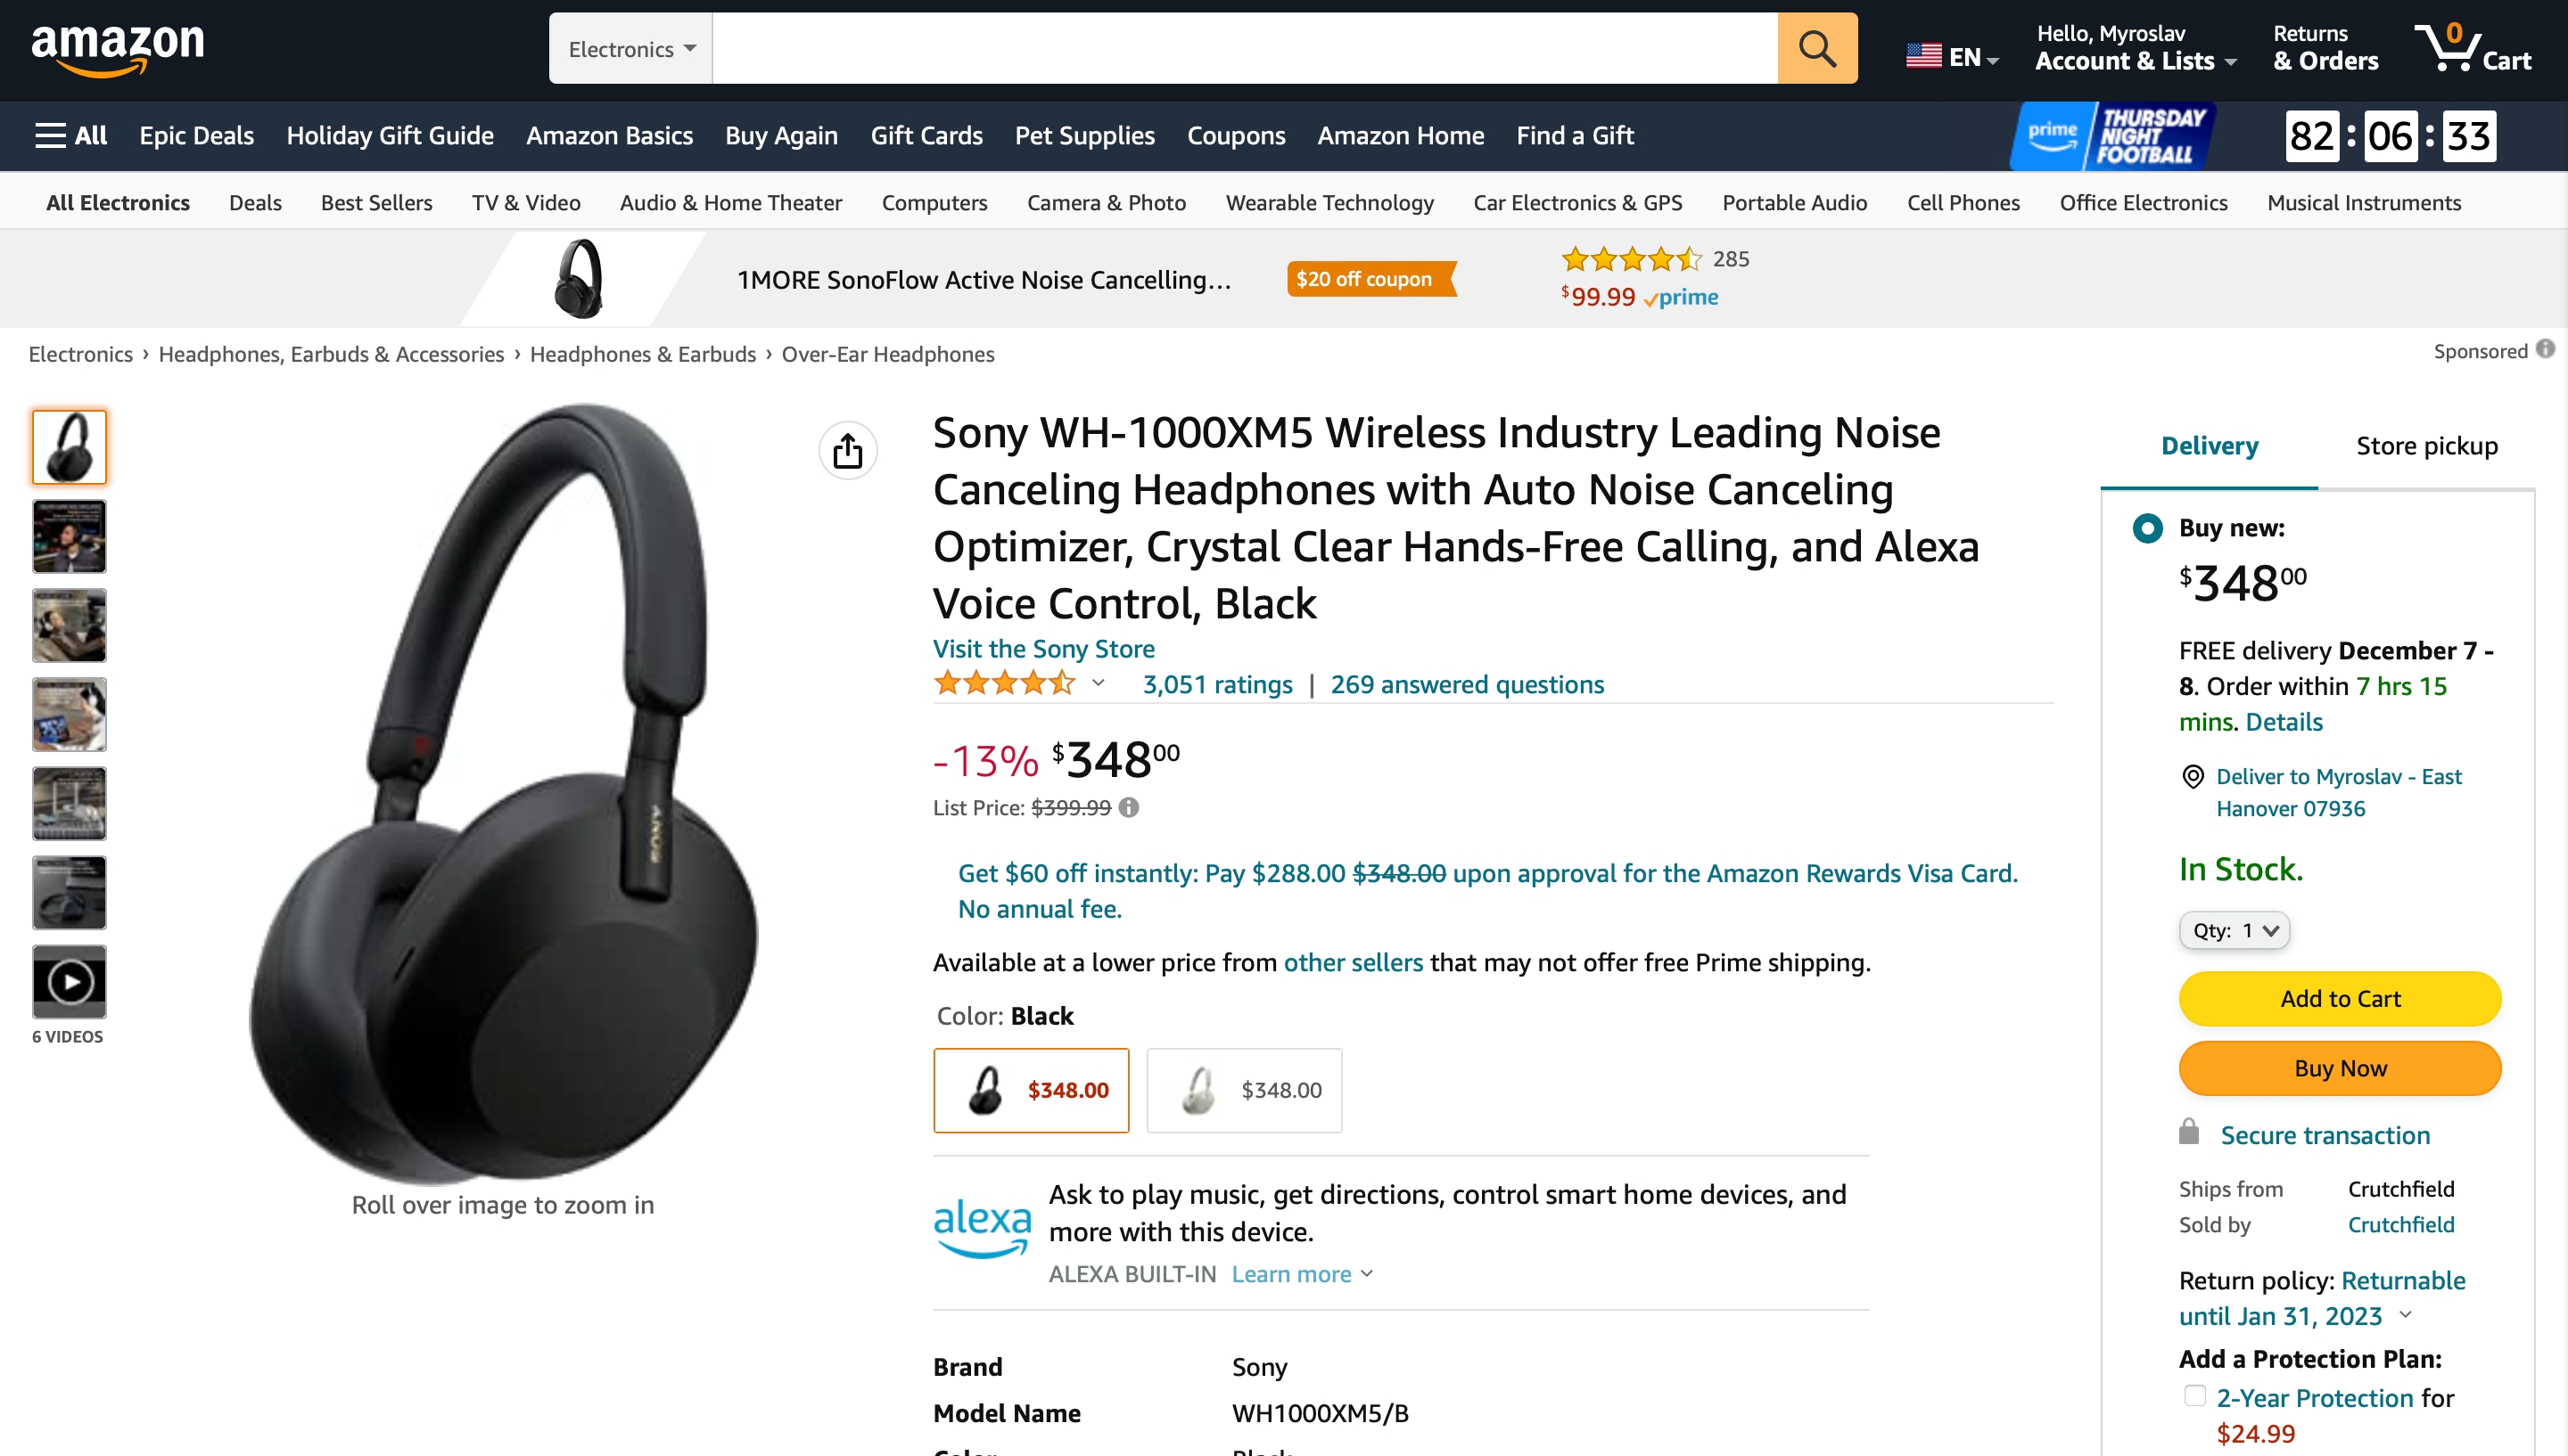Switch to the Store pickup tab
This screenshot has width=2568, height=1456.
(2426, 446)
